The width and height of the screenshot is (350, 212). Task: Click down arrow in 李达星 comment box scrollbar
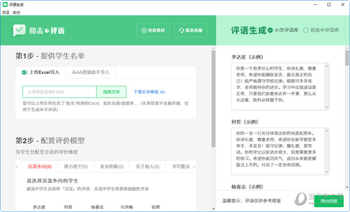pyautogui.click(x=327, y=107)
